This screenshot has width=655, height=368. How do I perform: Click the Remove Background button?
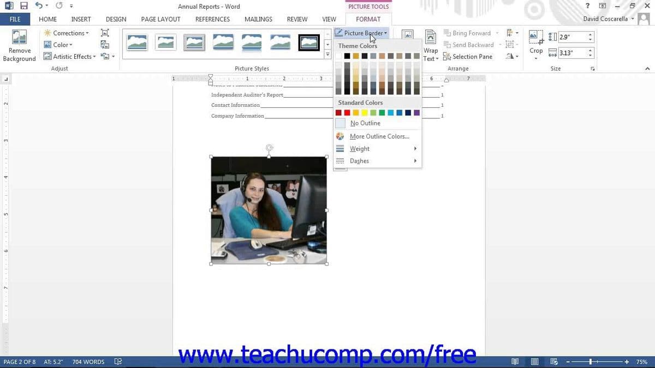pos(19,46)
